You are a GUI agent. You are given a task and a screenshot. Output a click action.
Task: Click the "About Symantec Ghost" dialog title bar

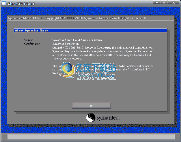91,31
